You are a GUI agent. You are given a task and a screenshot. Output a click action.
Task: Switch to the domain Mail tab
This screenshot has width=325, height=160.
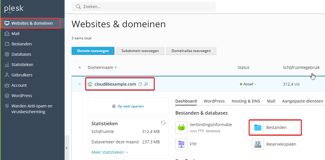(x=271, y=101)
